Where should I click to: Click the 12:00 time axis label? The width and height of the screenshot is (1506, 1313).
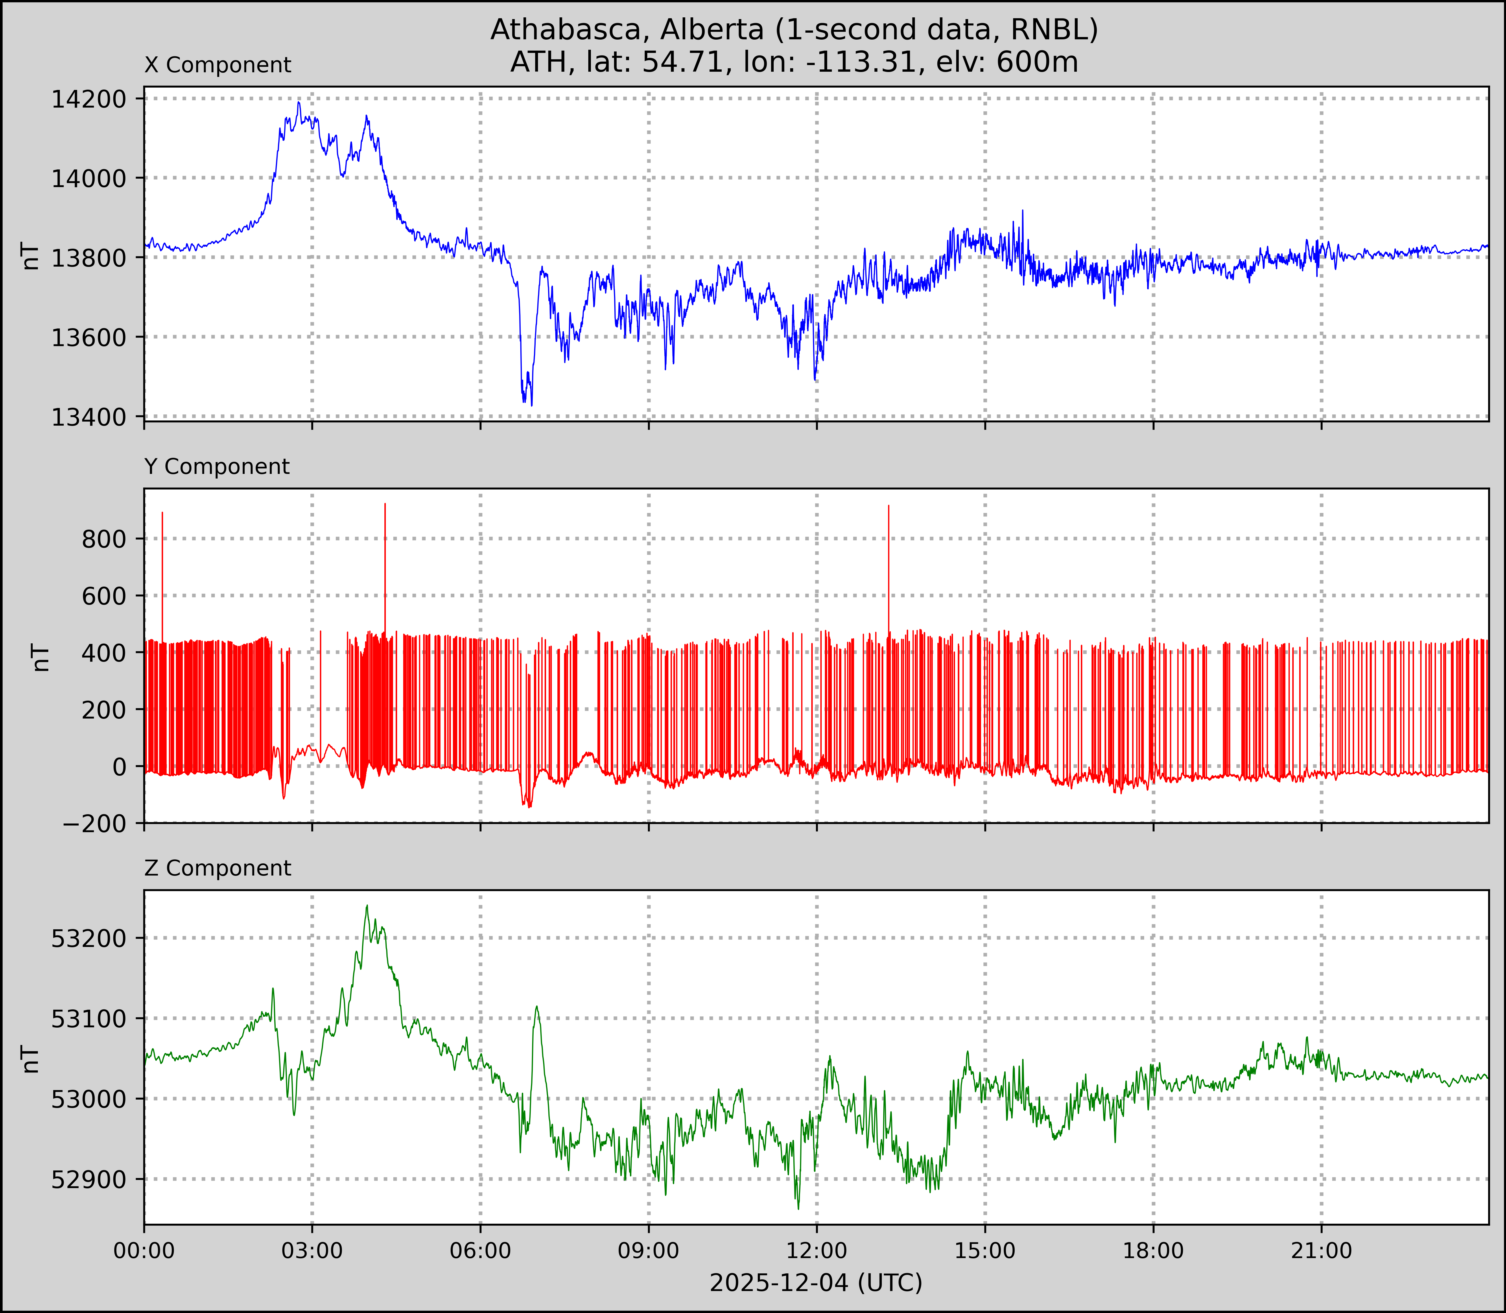coord(817,1250)
